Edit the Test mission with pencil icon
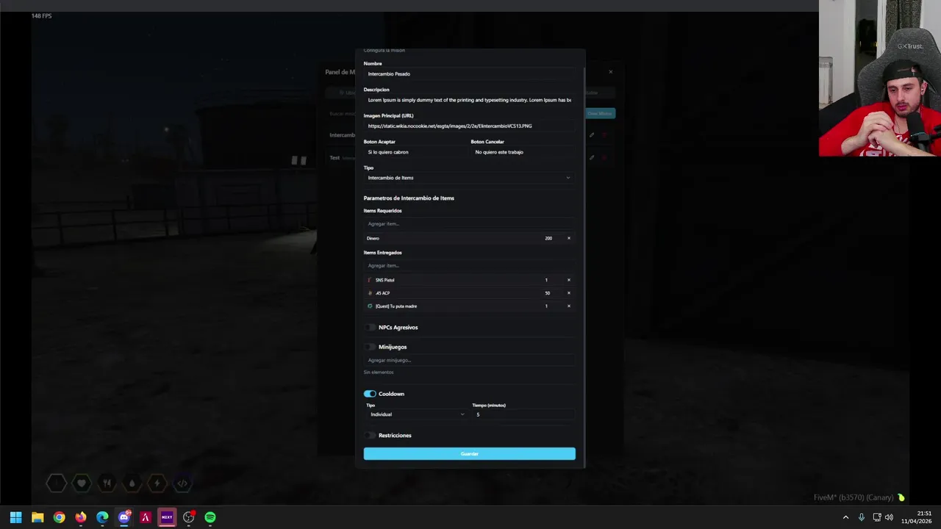The width and height of the screenshot is (941, 529). pos(592,157)
